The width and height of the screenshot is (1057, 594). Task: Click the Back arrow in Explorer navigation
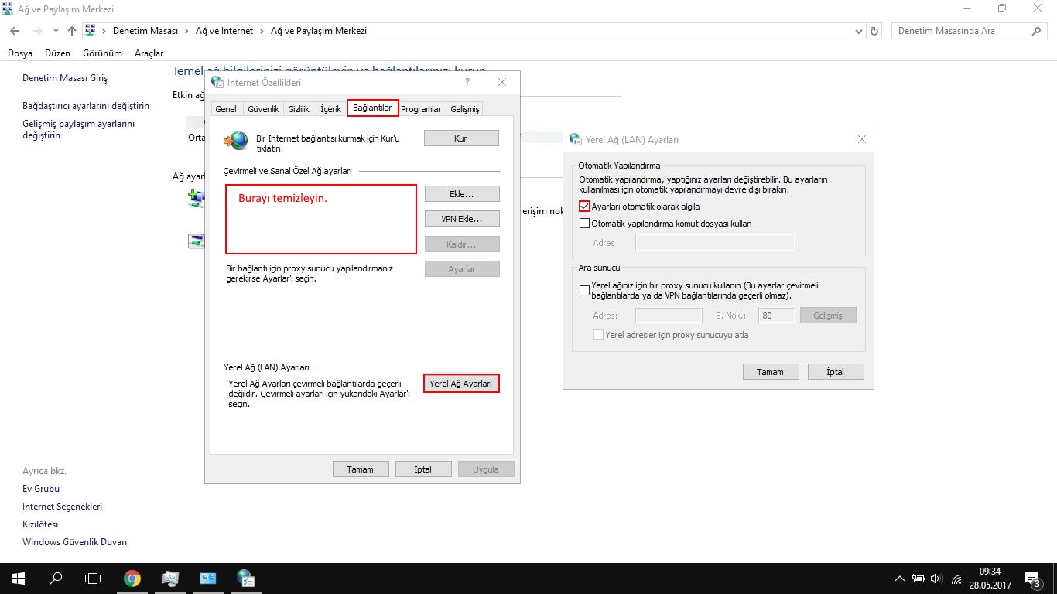[15, 31]
